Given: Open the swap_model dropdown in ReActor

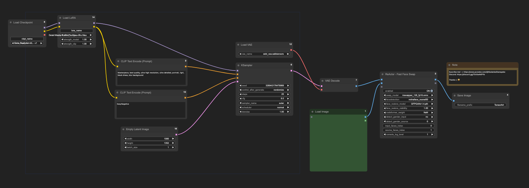Looking at the screenshot, I should 408,95.
